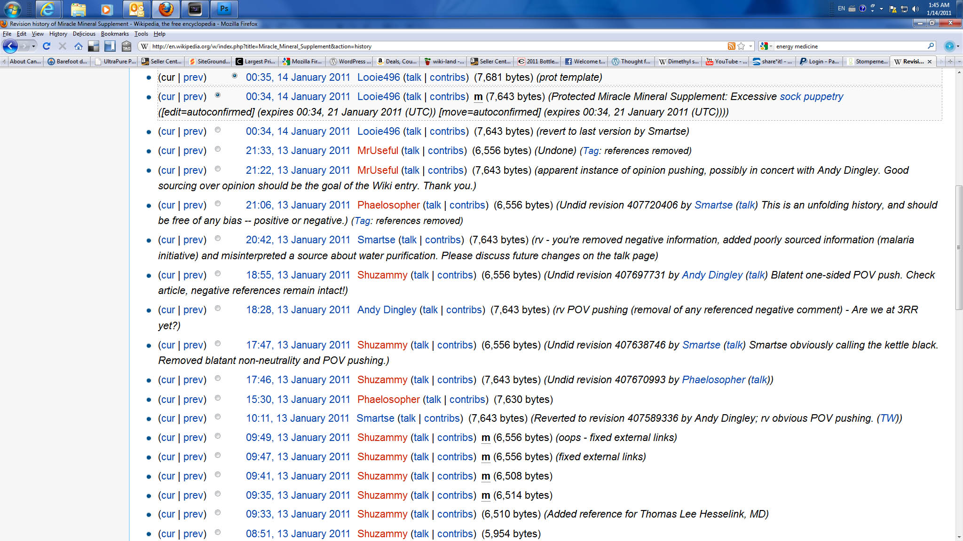Click the RSS feed icon in address bar
Screen dimensions: 963x541
click(x=731, y=46)
